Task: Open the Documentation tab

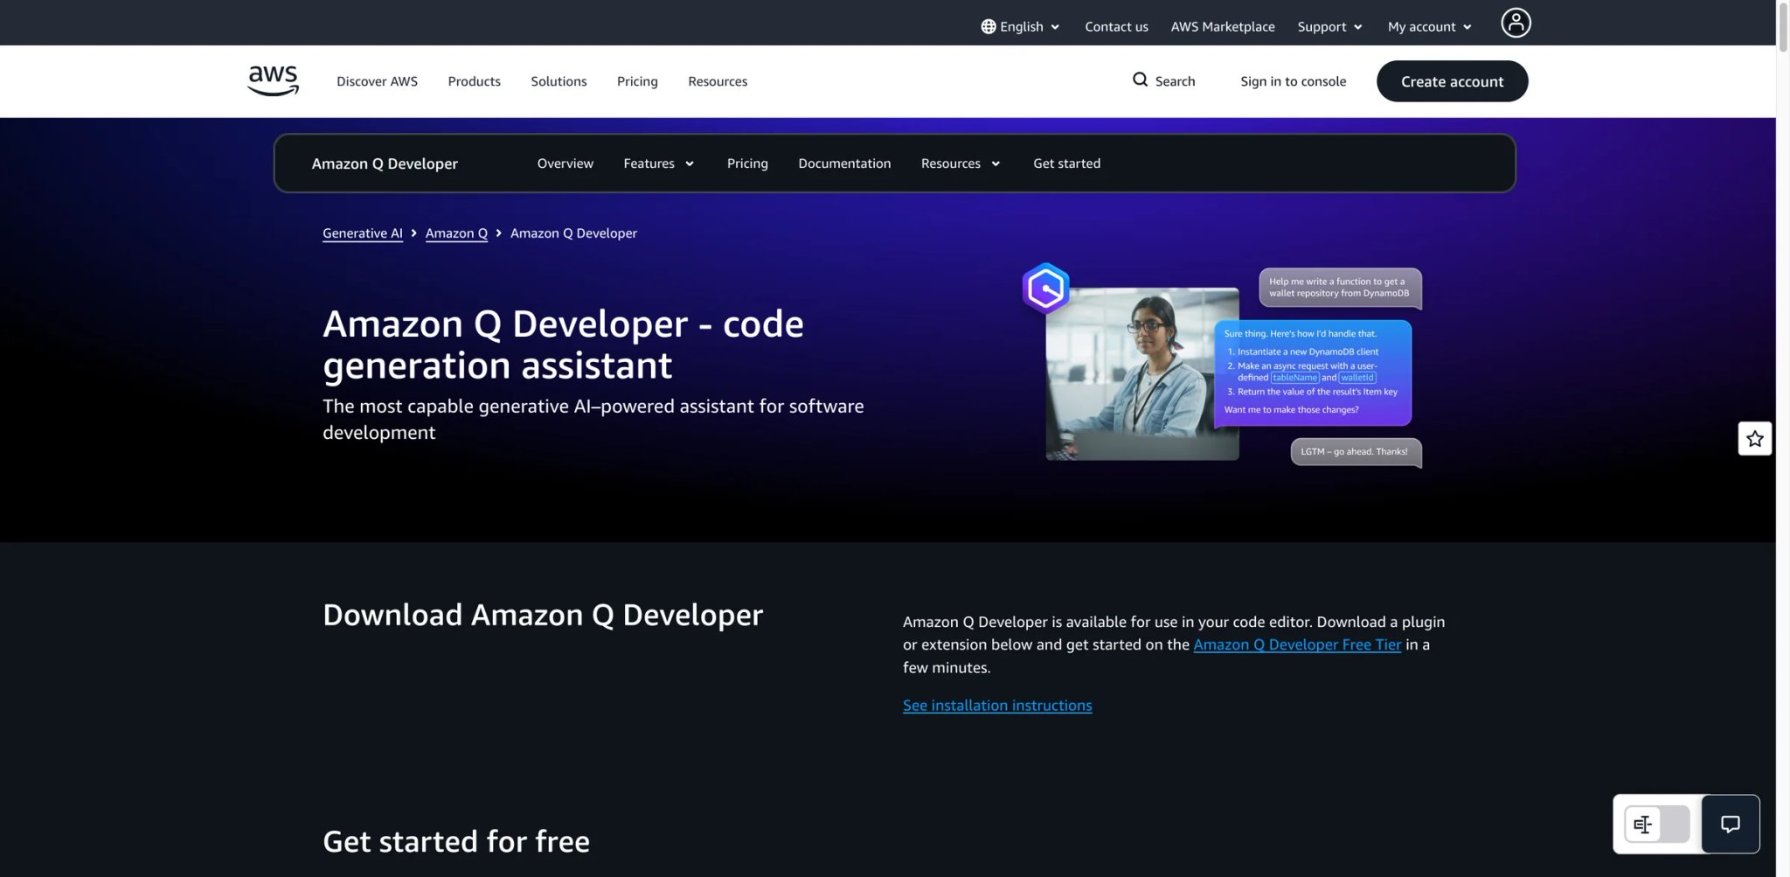Action: coord(844,164)
